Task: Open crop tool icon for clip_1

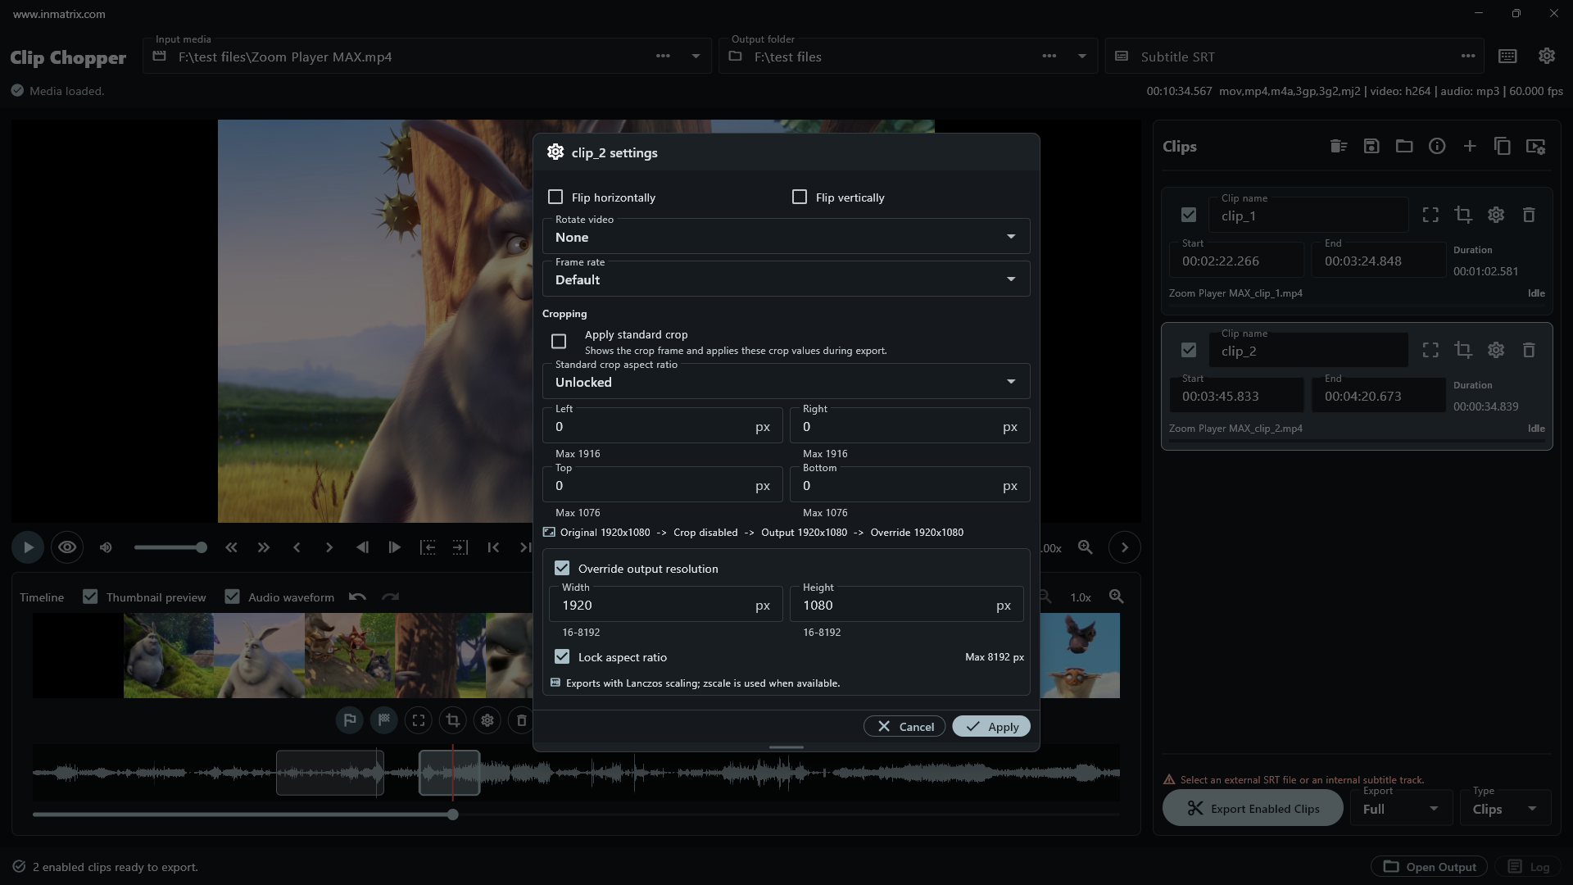Action: coord(1463,215)
